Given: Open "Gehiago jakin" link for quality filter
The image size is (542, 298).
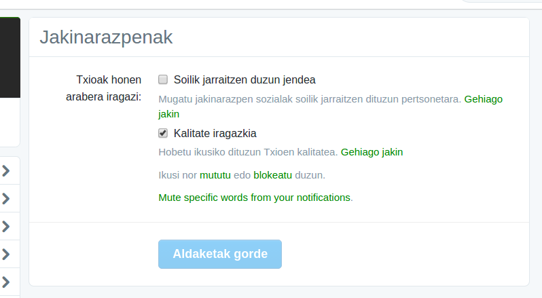Looking at the screenshot, I should point(372,151).
